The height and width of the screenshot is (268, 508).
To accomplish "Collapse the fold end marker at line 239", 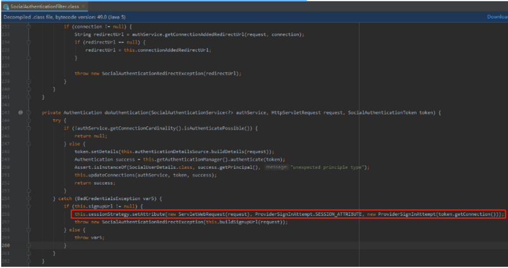I will click(29, 81).
